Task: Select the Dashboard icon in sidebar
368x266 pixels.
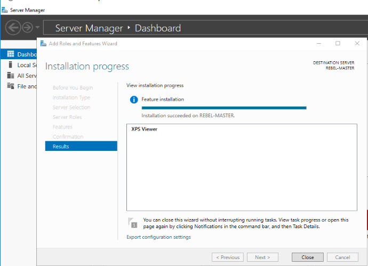Action: [11, 54]
